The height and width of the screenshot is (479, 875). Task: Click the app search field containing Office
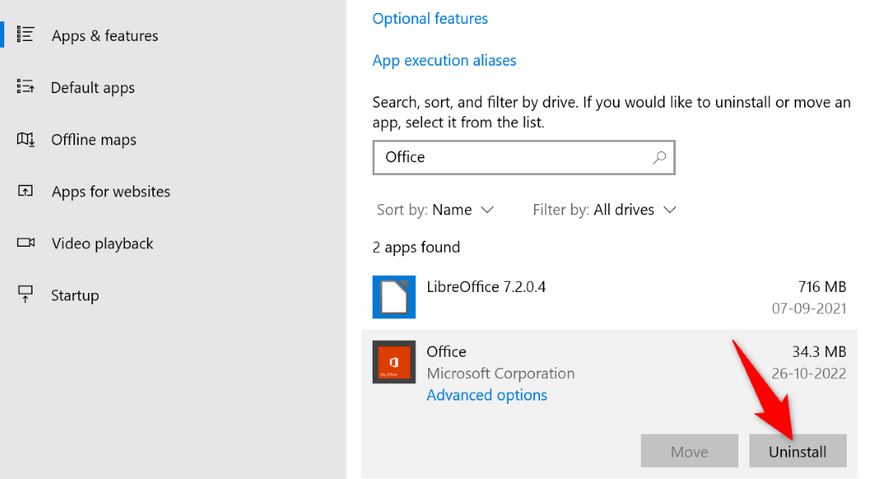pyautogui.click(x=513, y=157)
